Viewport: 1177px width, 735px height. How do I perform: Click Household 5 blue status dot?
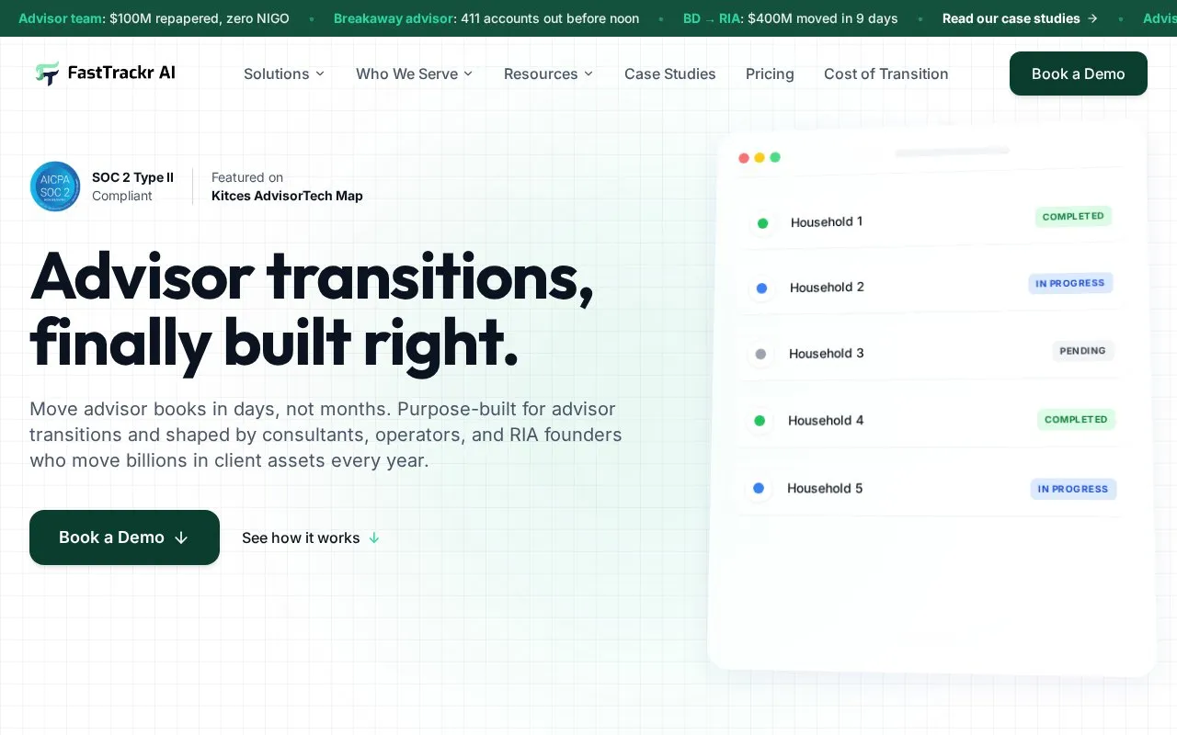pos(759,488)
